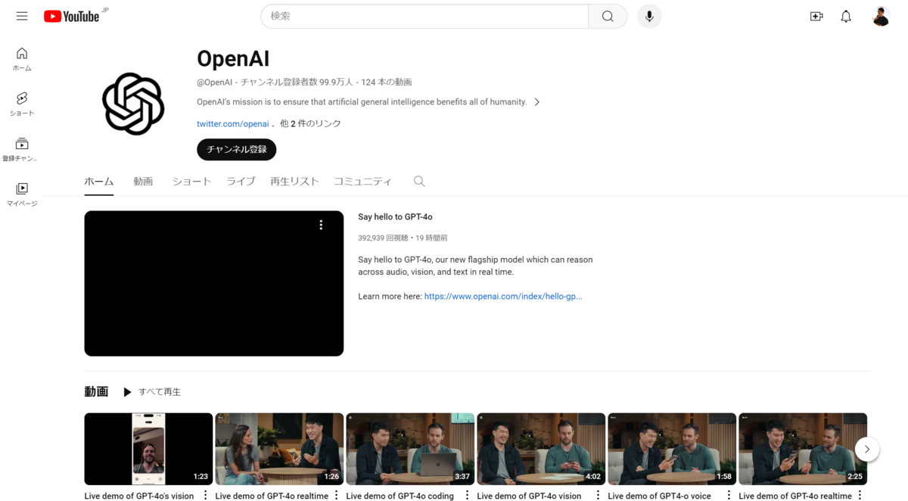Image resolution: width=908 pixels, height=501 pixels.
Task: Expand the channel description chevron
Action: point(537,102)
